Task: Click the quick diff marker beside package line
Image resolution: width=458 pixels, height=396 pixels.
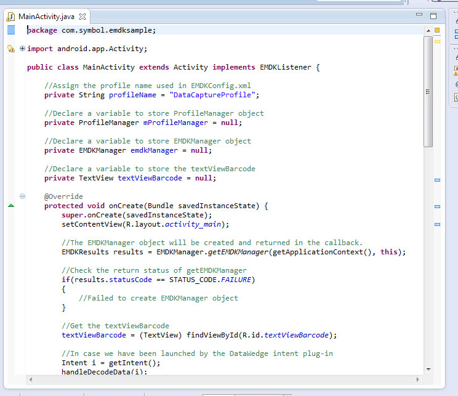Action: [10, 30]
